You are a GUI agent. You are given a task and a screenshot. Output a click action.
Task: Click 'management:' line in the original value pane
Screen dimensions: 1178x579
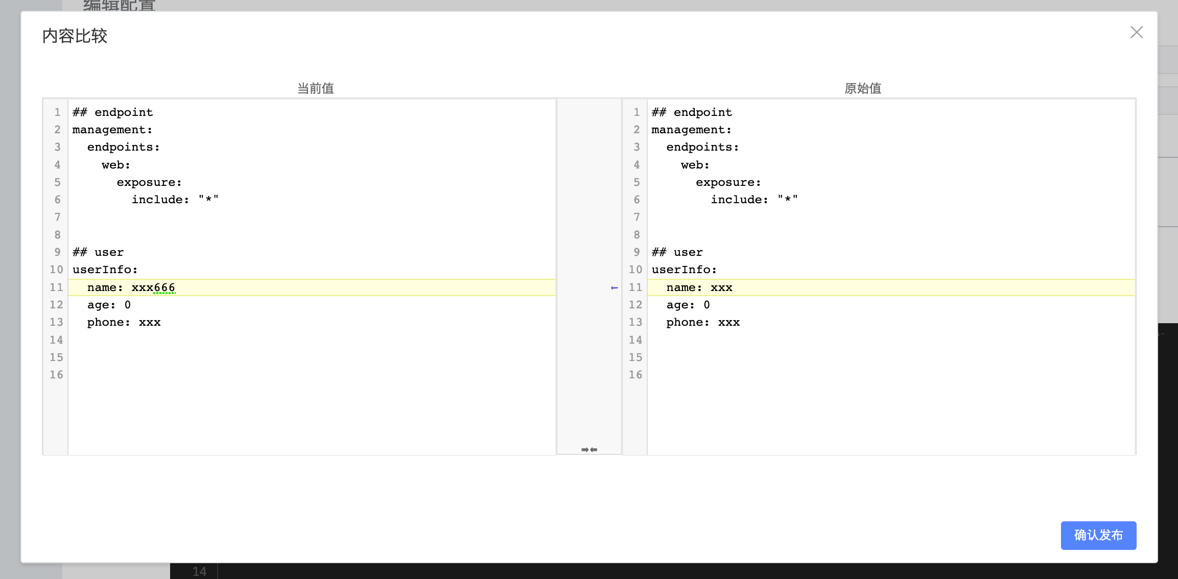point(691,130)
